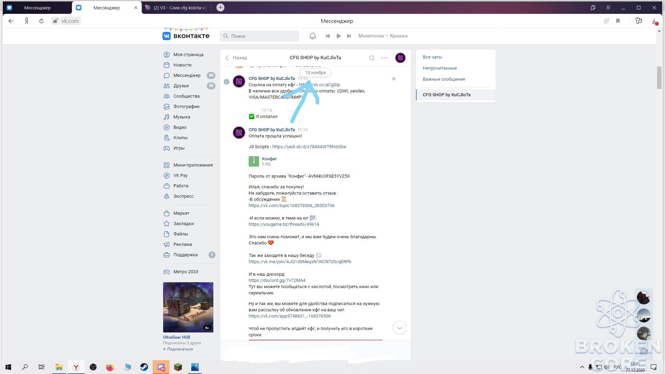665x374 pixels.
Task: Open Моя страница in left menu
Action: click(x=188, y=55)
